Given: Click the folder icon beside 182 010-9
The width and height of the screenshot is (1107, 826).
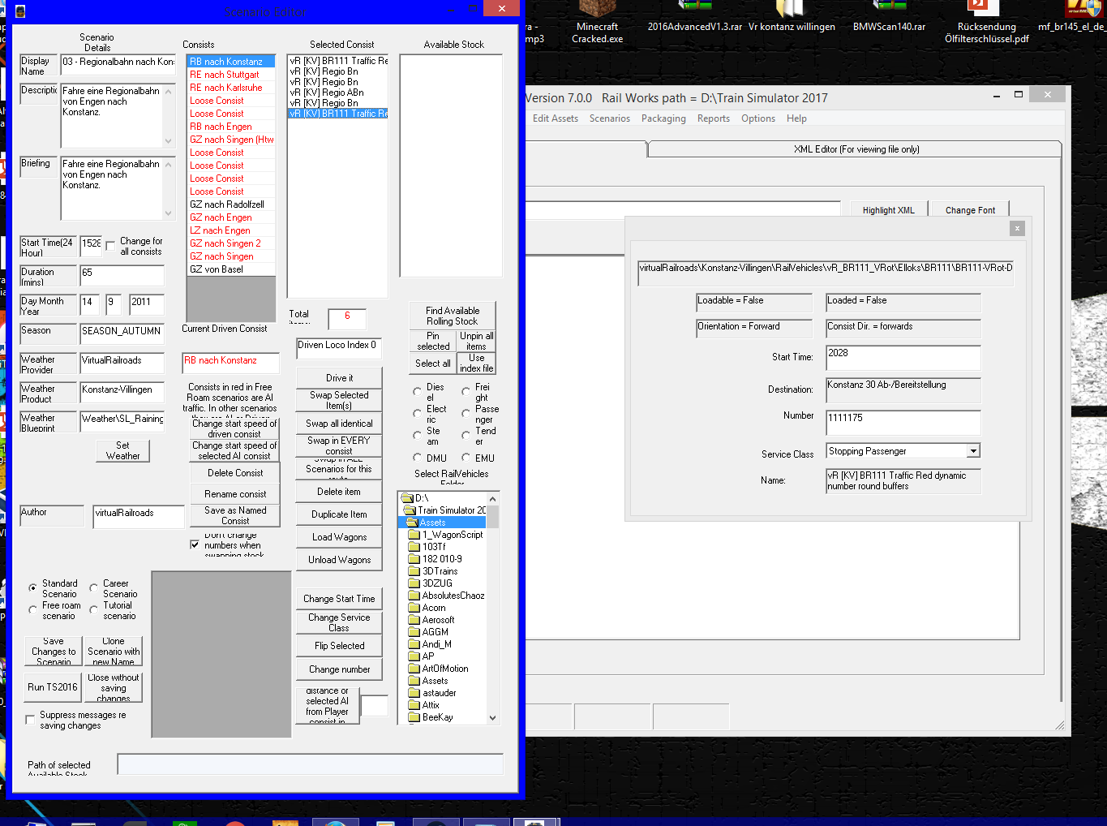Looking at the screenshot, I should point(414,559).
